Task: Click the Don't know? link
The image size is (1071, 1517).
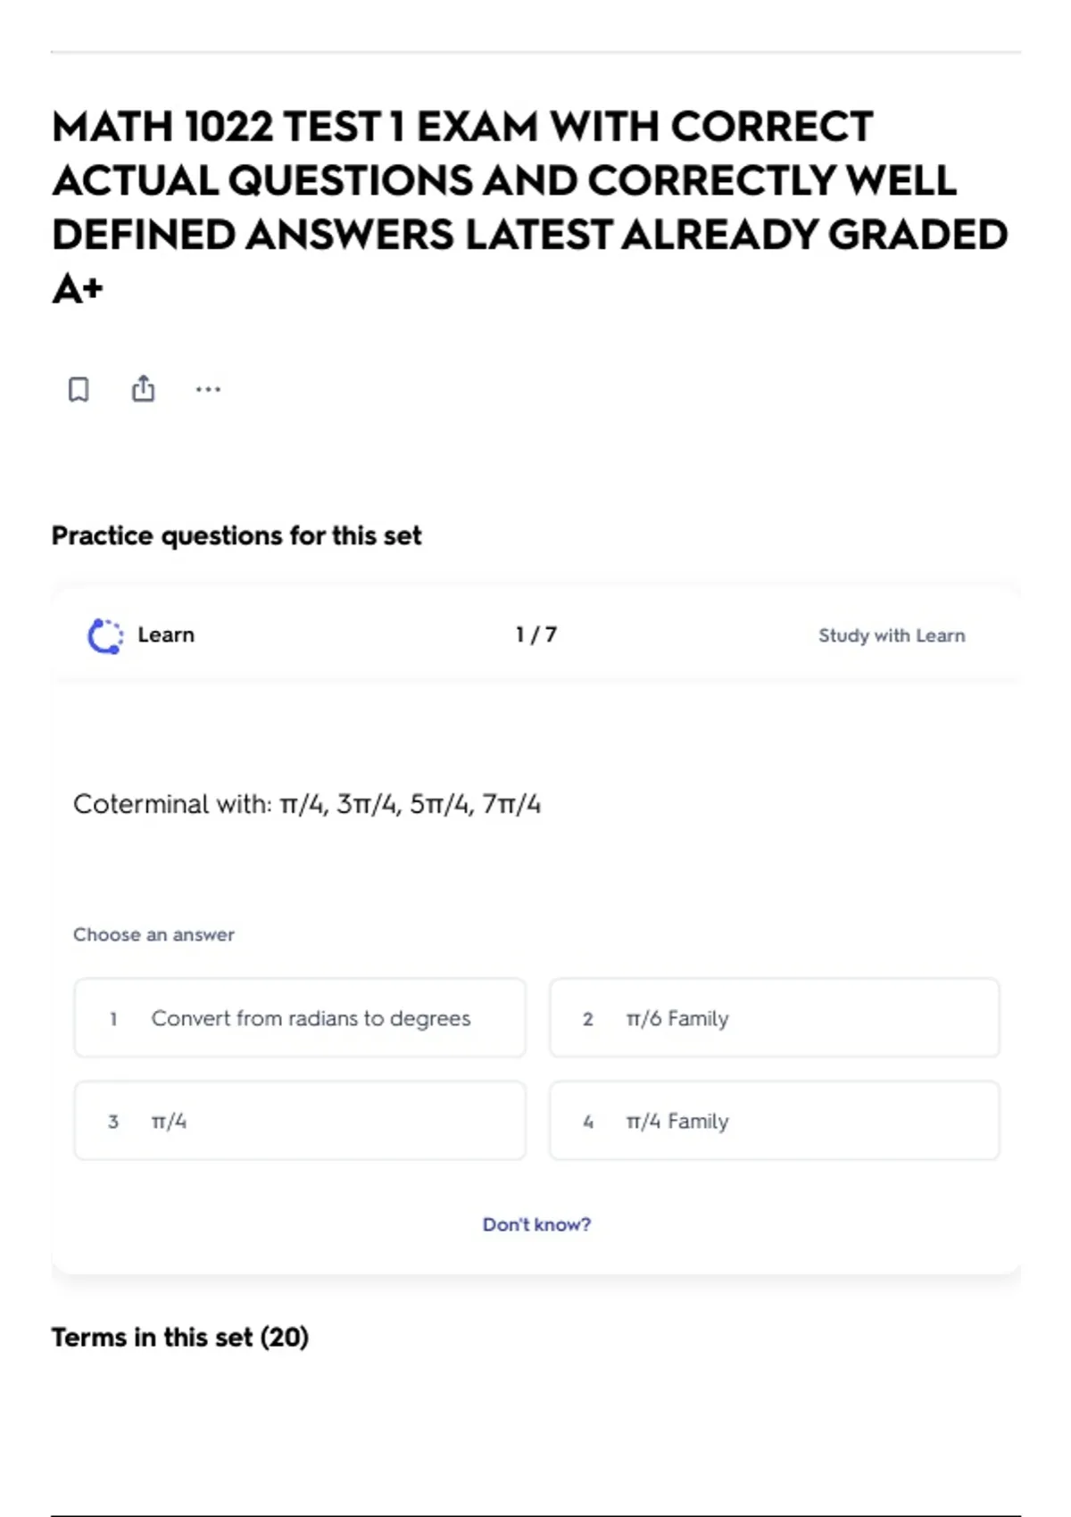Action: [536, 1224]
